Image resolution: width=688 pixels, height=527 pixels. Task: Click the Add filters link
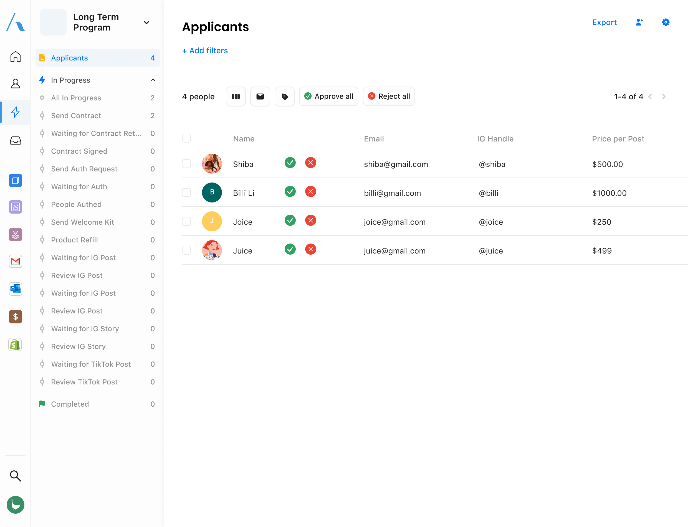[x=205, y=50]
